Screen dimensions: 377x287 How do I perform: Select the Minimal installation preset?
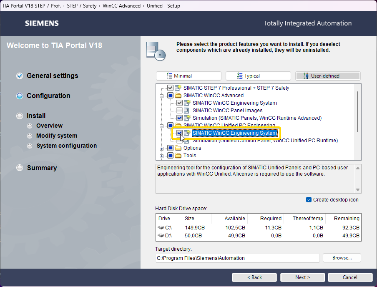188,76
